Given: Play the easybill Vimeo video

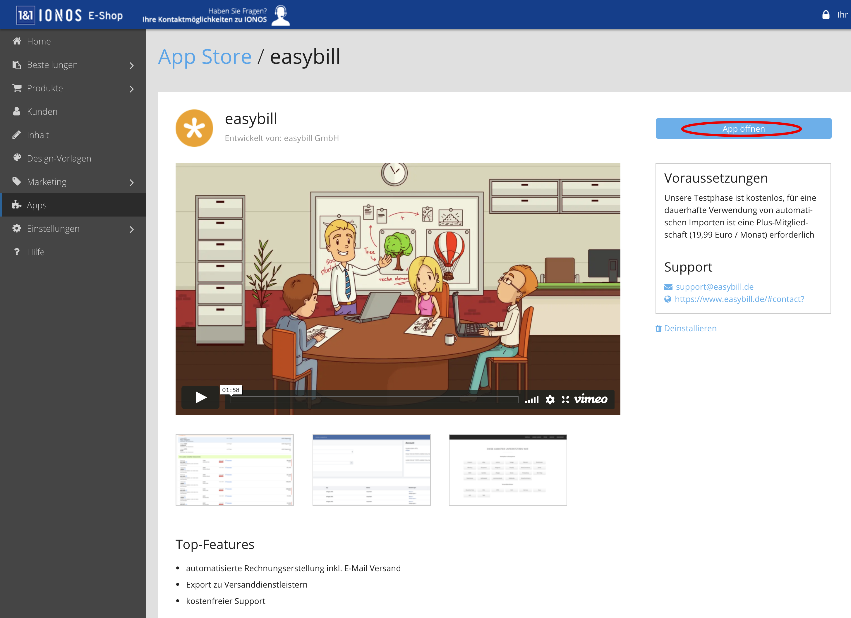Looking at the screenshot, I should (x=201, y=397).
